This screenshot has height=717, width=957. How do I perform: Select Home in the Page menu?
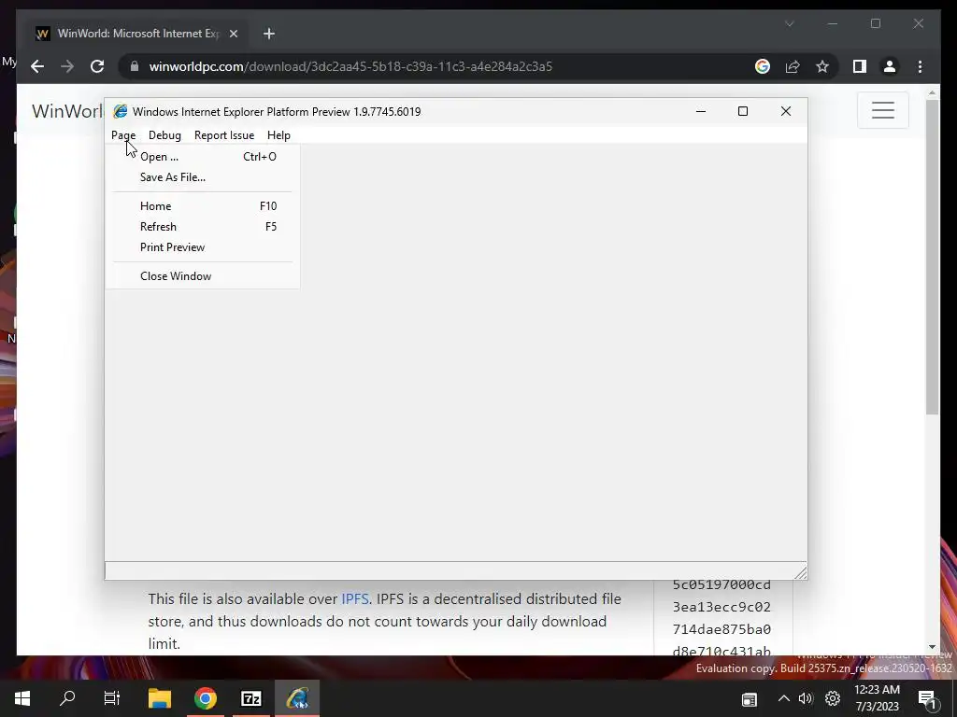tap(202, 206)
